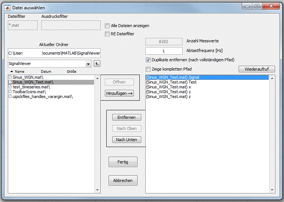
Task: Click the 'Wiederaufruf' button
Action: tap(256, 69)
